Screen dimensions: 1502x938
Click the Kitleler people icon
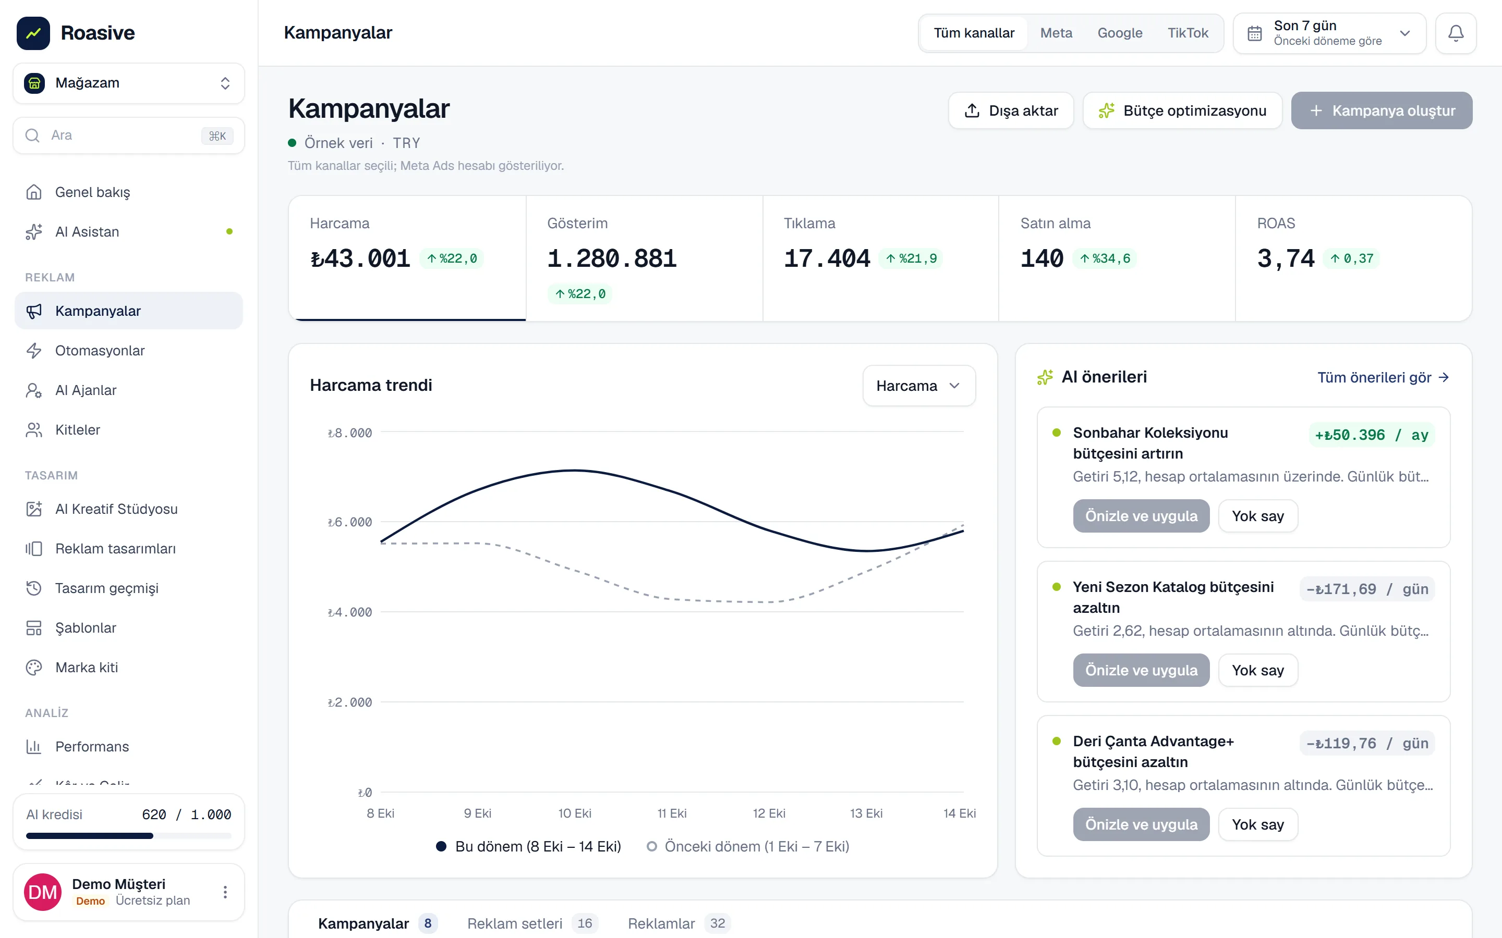click(33, 430)
